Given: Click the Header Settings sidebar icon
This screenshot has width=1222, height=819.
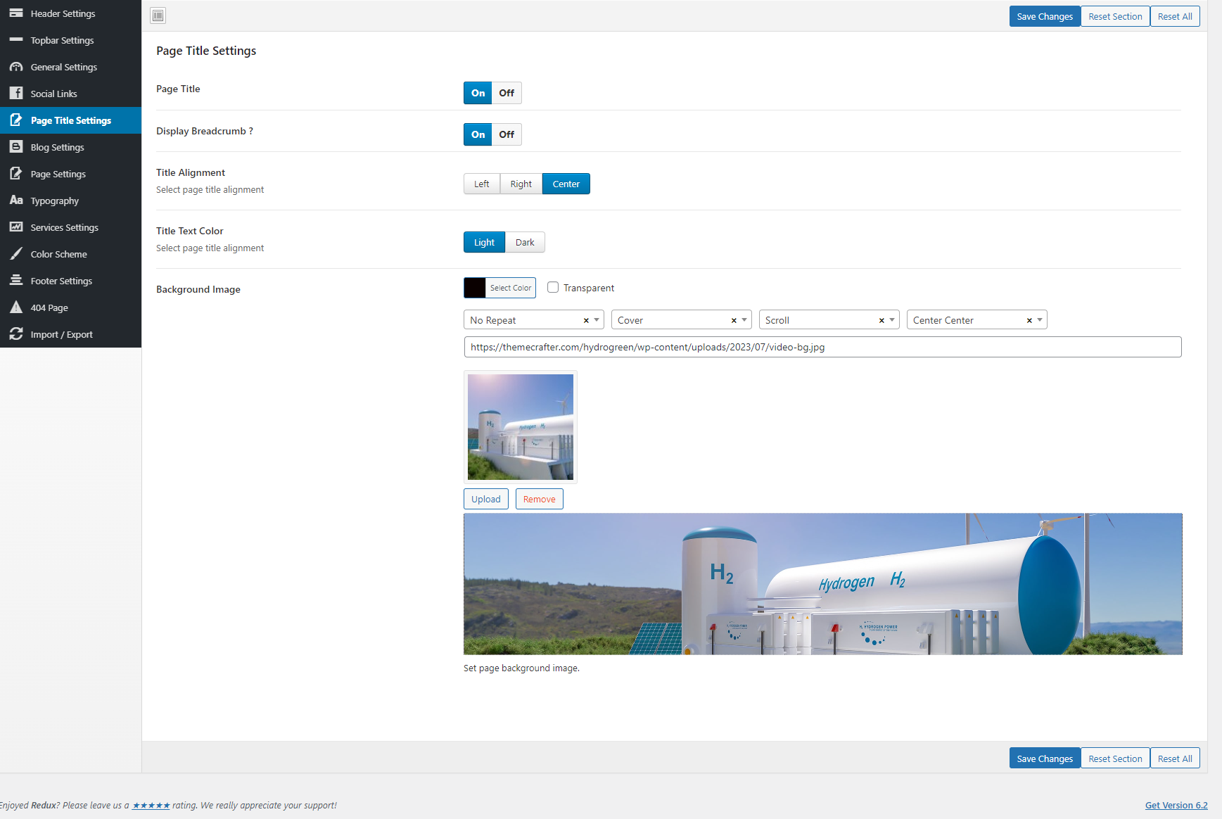Looking at the screenshot, I should point(16,13).
